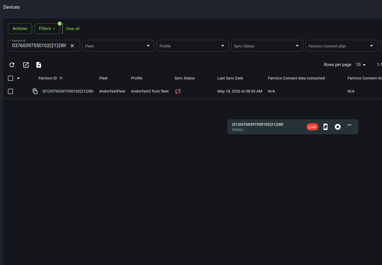Click the add file icon in toolbar

tap(39, 65)
